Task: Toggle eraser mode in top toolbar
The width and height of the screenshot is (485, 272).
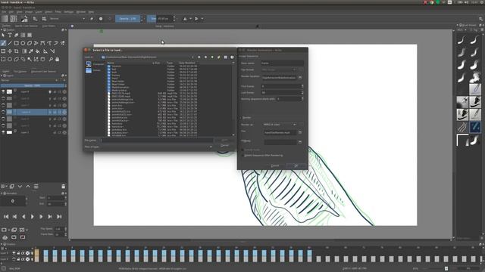Action: (92, 19)
